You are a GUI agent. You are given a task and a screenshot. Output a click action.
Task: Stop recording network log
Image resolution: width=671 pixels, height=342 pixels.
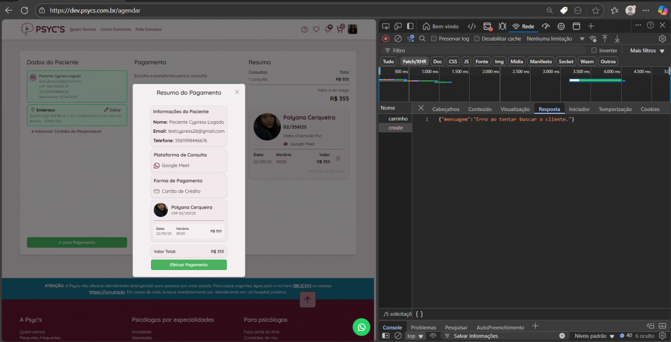pyautogui.click(x=385, y=38)
